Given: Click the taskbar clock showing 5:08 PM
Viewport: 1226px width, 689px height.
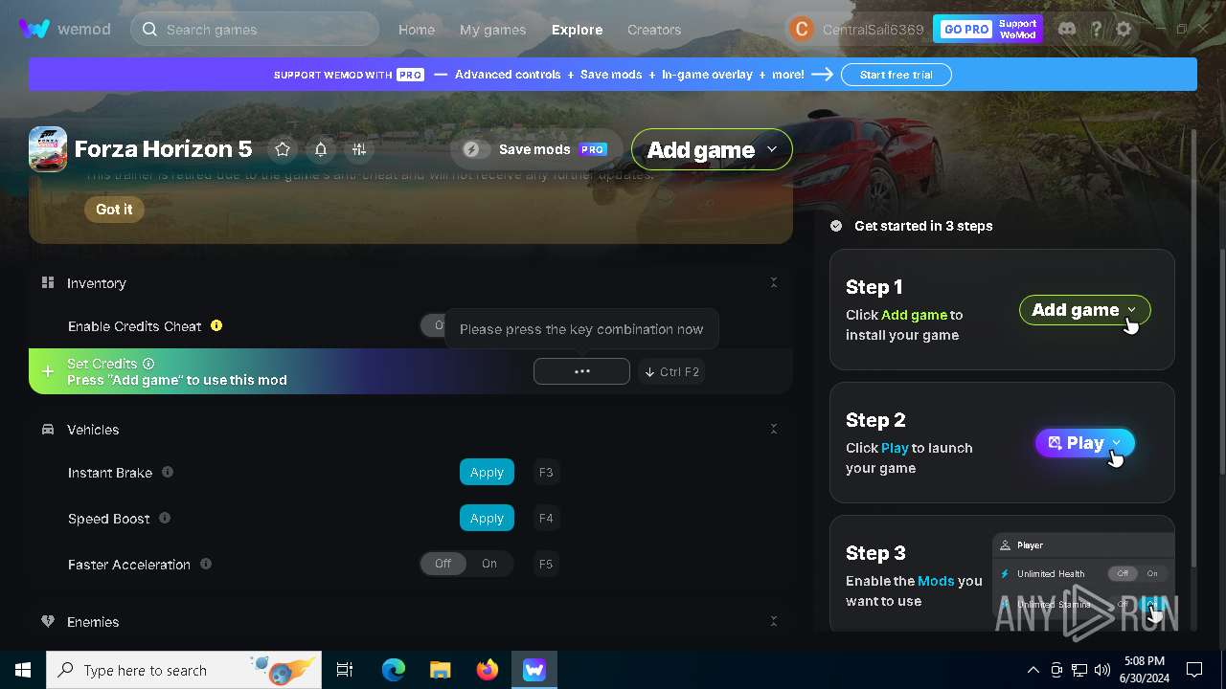Looking at the screenshot, I should [x=1143, y=670].
